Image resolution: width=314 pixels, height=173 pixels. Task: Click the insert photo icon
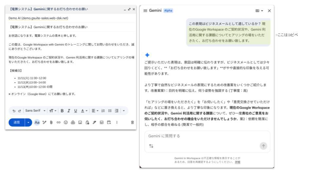(x=80, y=122)
